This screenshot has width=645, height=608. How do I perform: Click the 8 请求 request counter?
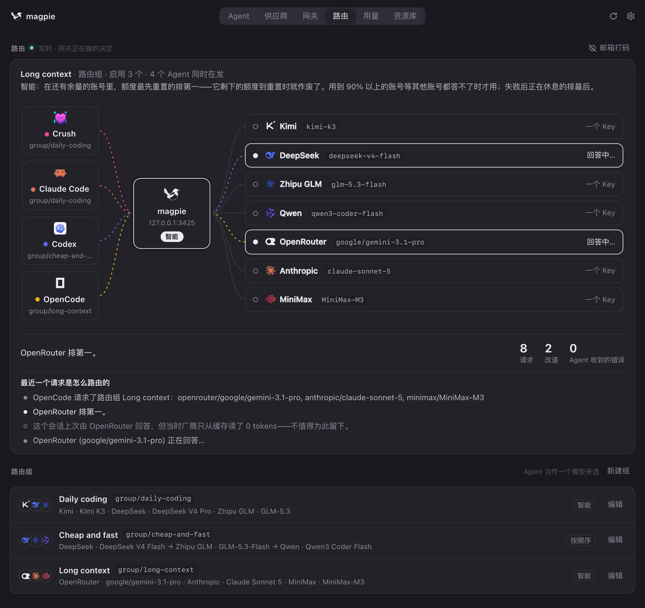pyautogui.click(x=526, y=353)
